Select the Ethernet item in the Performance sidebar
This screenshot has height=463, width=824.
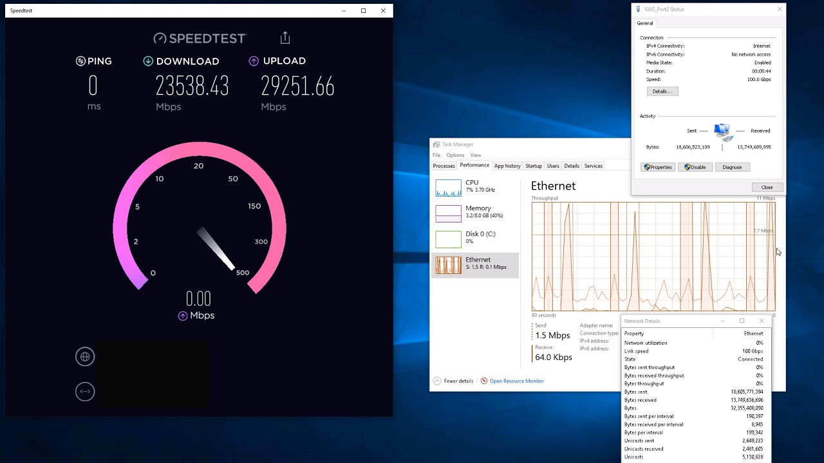pos(475,264)
